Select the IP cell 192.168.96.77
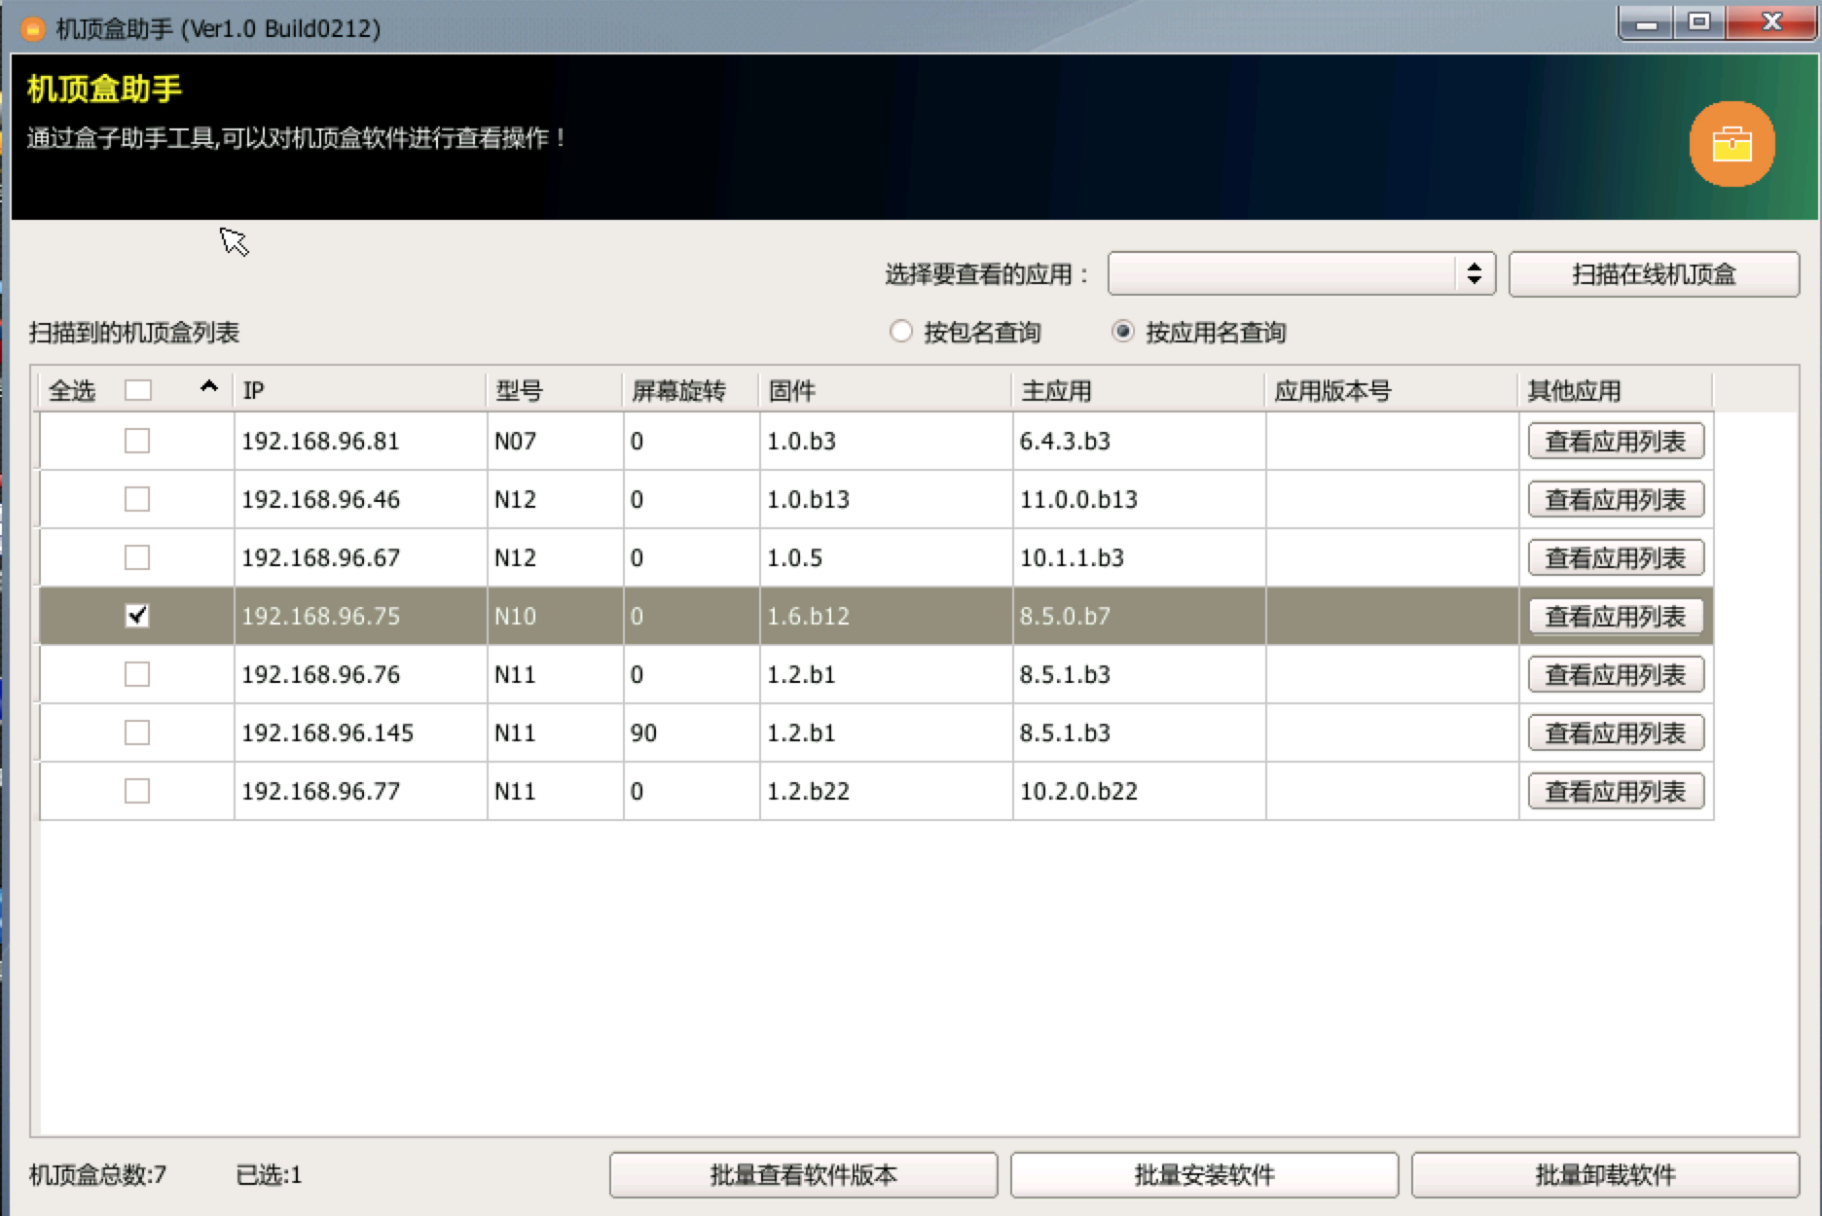This screenshot has width=1822, height=1216. [360, 791]
